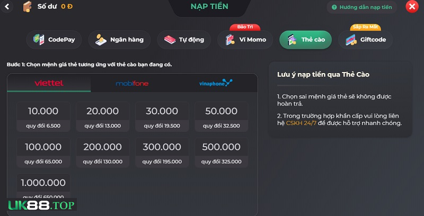The width and height of the screenshot is (424, 216).
Task: Select the 10.000 card denomination
Action: [x=43, y=116]
